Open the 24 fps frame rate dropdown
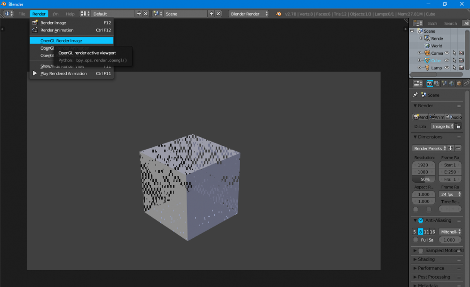The height and width of the screenshot is (287, 470). 450,194
